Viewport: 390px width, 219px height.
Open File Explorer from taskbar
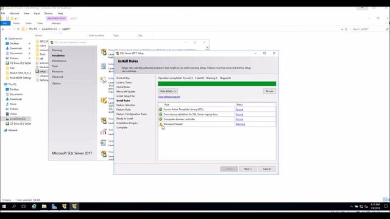(44, 206)
